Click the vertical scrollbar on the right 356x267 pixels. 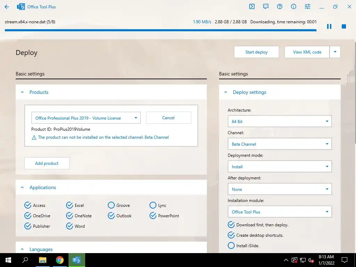(355, 93)
